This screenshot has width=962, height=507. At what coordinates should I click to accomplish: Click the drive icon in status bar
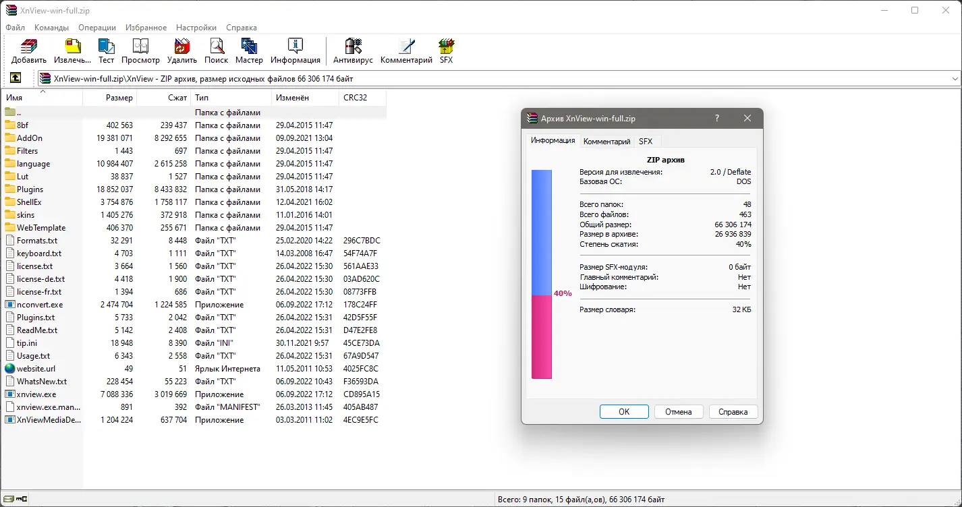click(x=7, y=500)
